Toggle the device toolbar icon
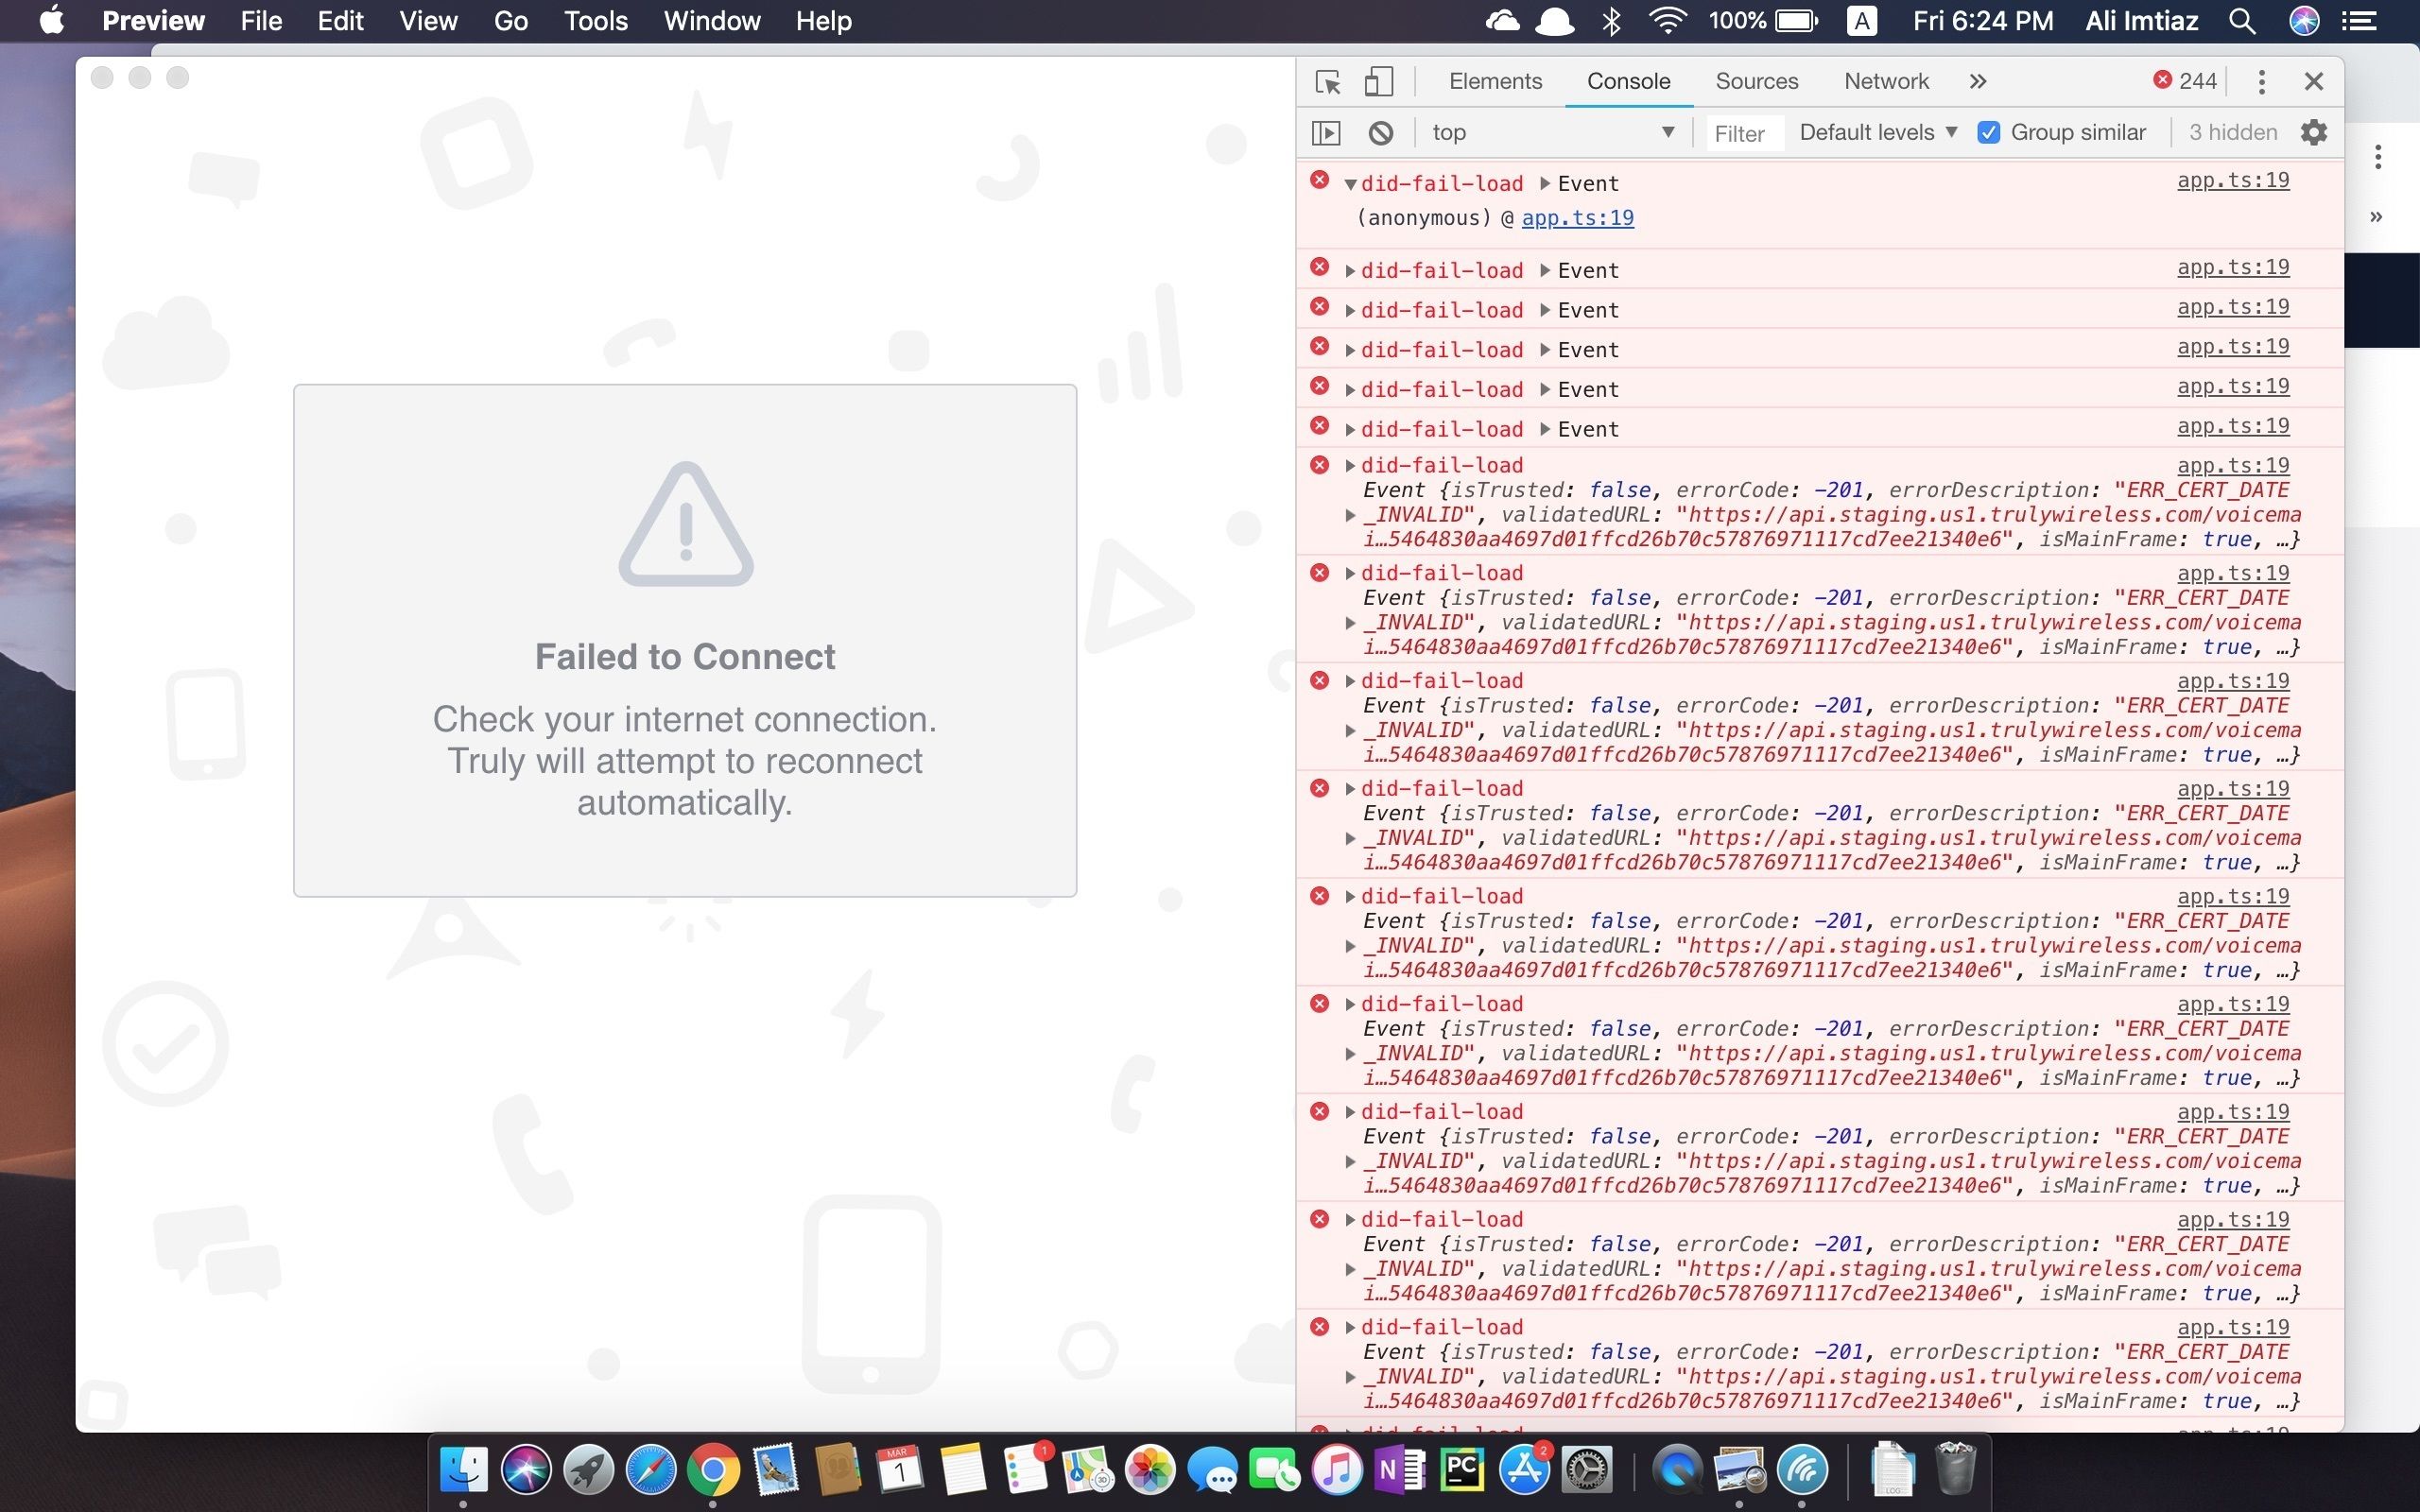 pyautogui.click(x=1379, y=82)
